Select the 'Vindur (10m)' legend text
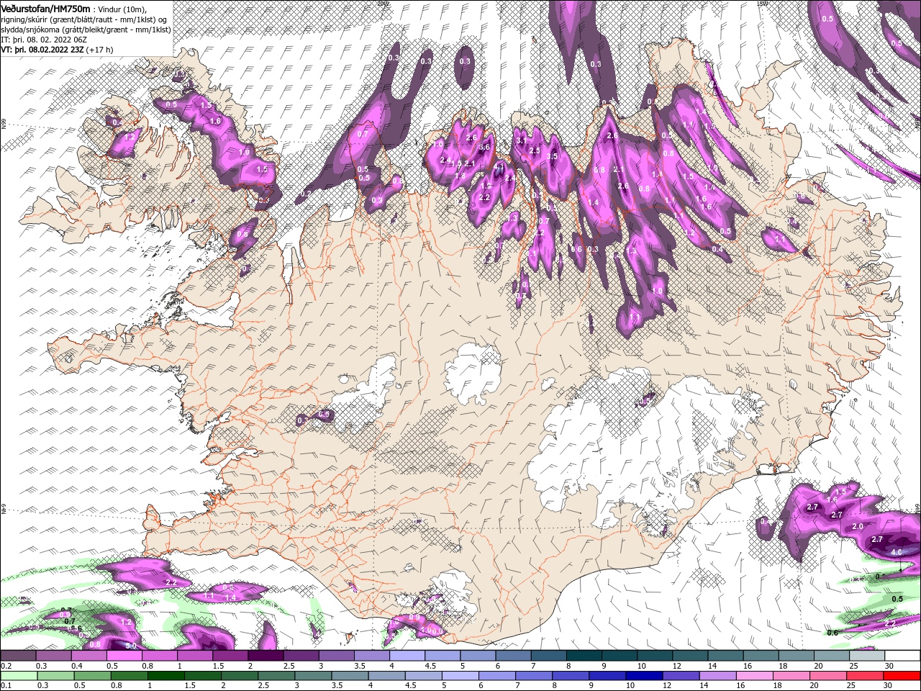Viewport: 921px width, 691px height. tap(122, 9)
